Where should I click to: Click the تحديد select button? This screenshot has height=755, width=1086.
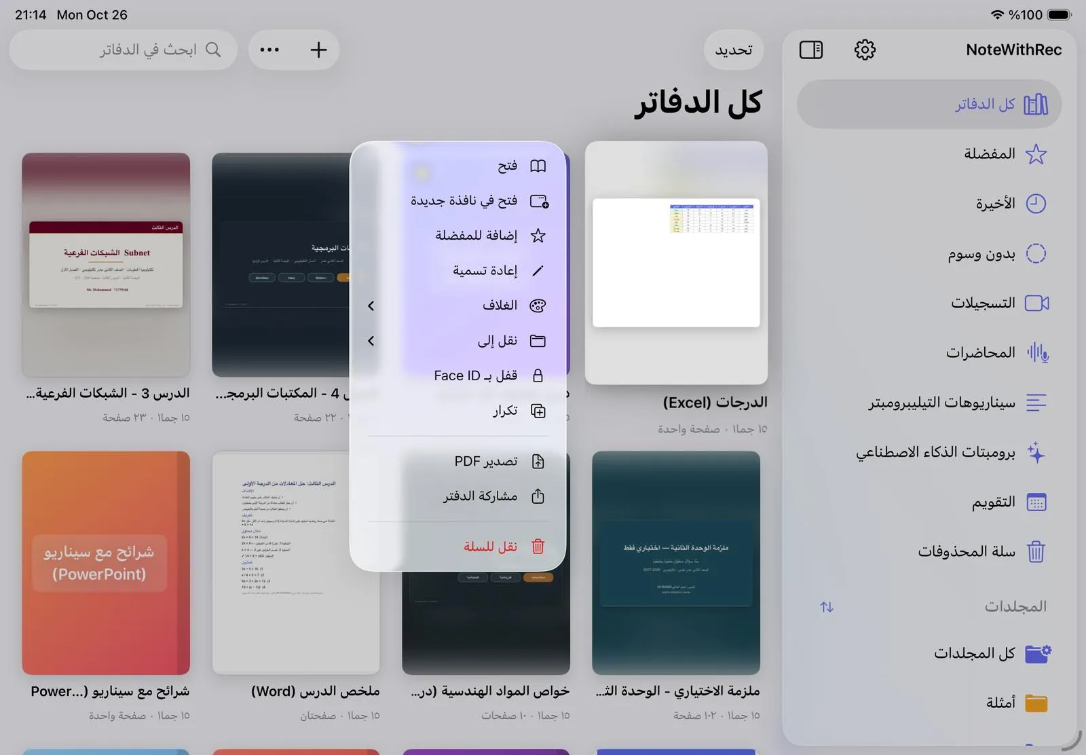(734, 50)
